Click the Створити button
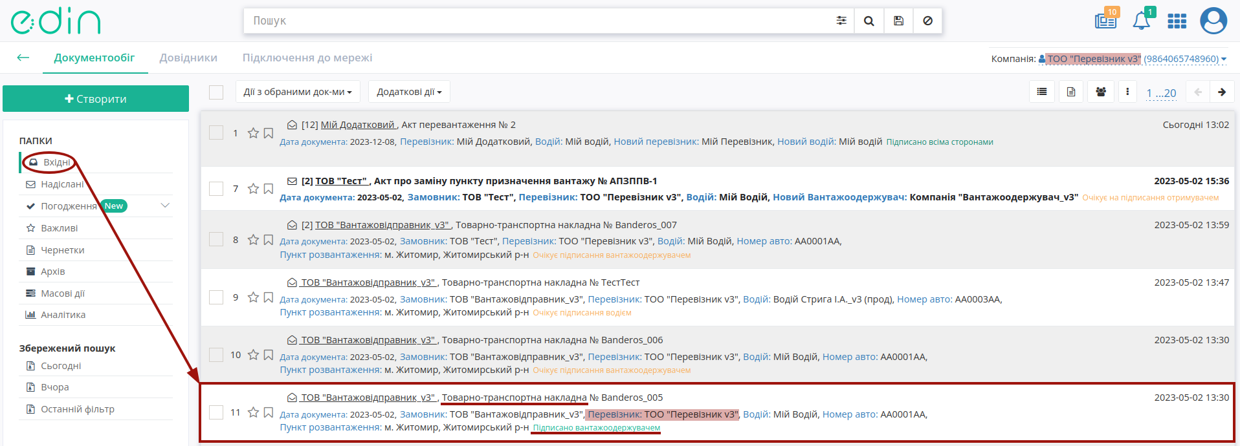1240x446 pixels. [x=96, y=98]
